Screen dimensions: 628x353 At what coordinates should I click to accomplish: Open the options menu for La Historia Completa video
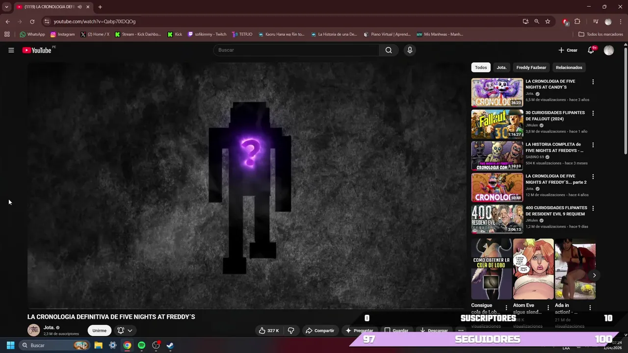[x=593, y=145]
